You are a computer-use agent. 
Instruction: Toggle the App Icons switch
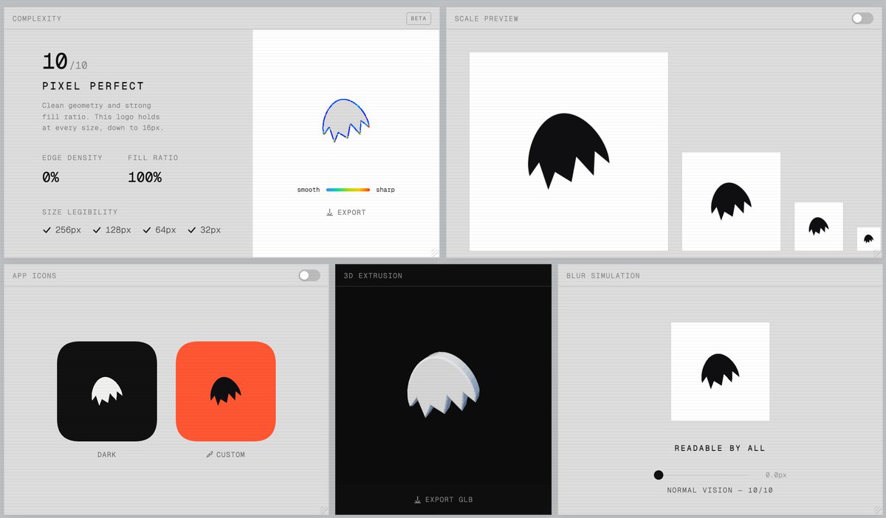click(309, 275)
